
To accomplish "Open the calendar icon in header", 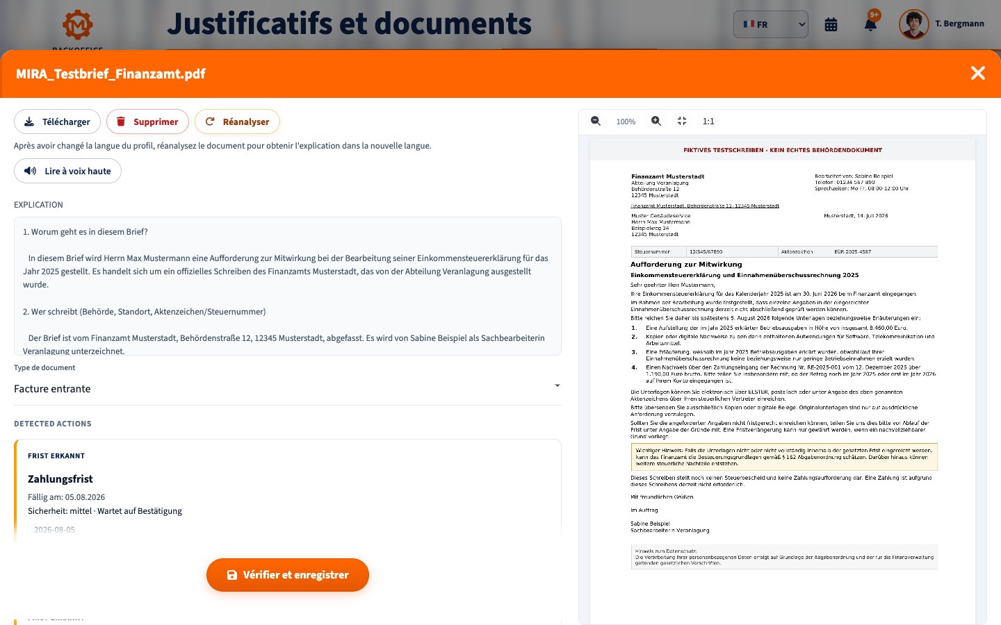I will (831, 24).
